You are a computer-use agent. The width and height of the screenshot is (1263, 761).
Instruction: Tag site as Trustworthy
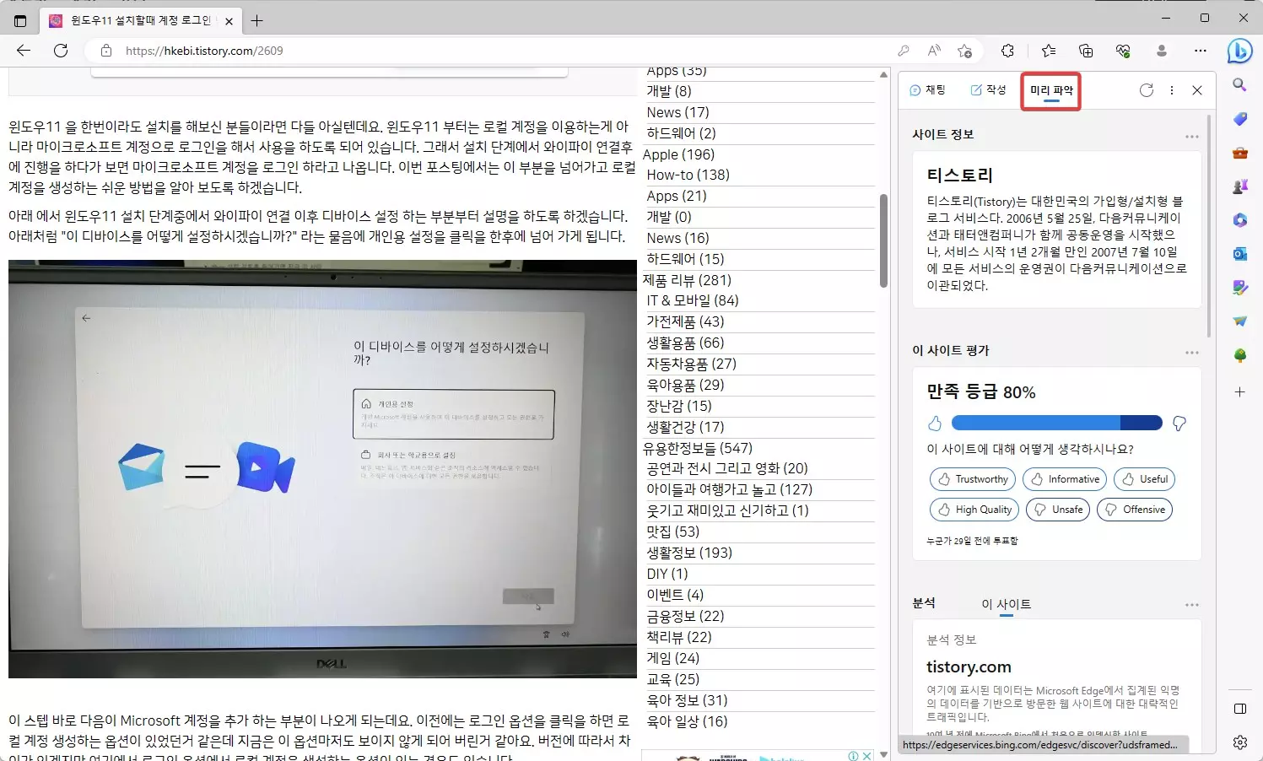click(973, 479)
